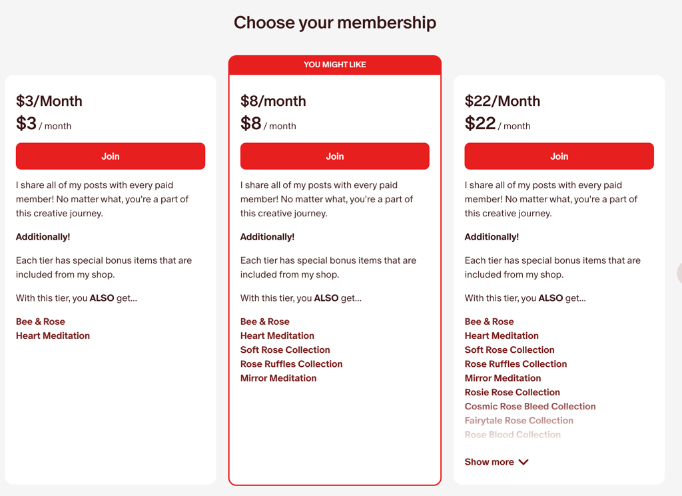Expand Show more in the $22 tier

point(496,462)
